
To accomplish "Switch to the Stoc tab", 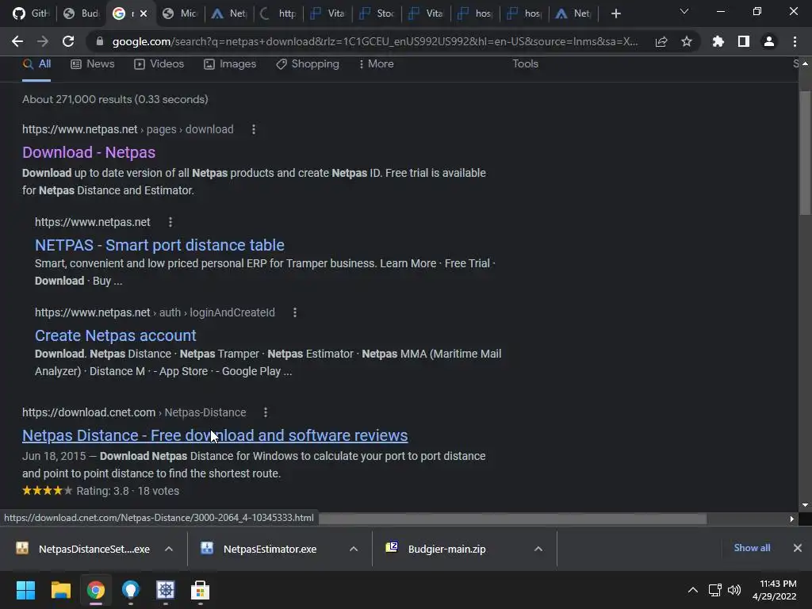I will (377, 13).
